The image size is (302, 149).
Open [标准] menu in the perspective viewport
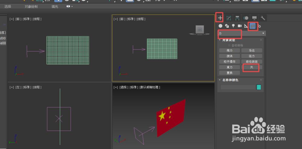click(x=134, y=87)
